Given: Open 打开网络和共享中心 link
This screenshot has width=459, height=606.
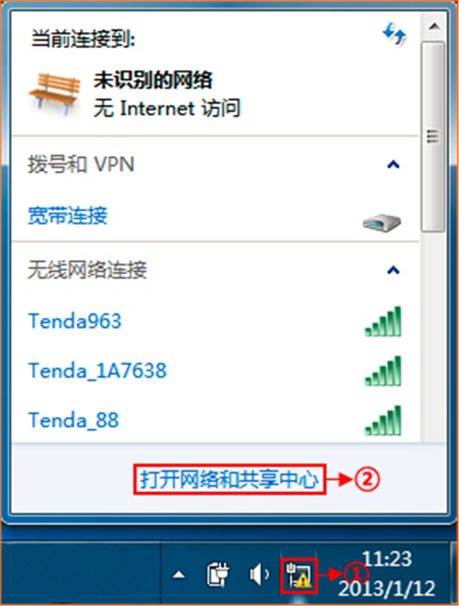Looking at the screenshot, I should (x=229, y=479).
